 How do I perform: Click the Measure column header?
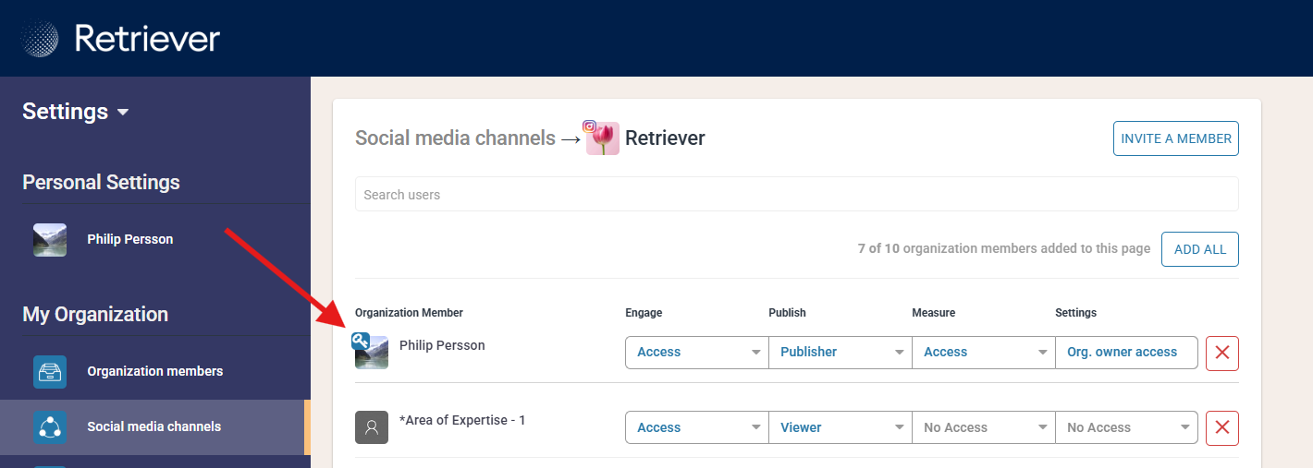[933, 313]
